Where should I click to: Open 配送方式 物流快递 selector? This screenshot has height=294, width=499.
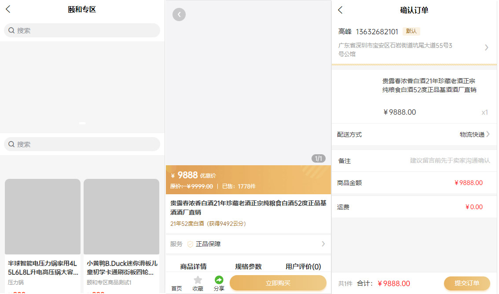(474, 134)
